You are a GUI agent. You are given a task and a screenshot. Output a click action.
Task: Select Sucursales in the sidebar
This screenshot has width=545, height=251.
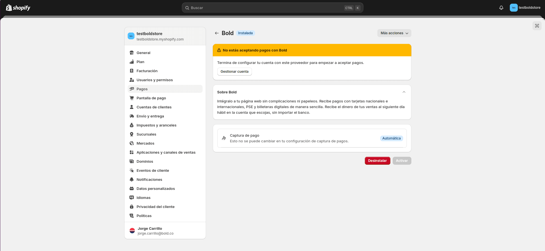[165, 134]
